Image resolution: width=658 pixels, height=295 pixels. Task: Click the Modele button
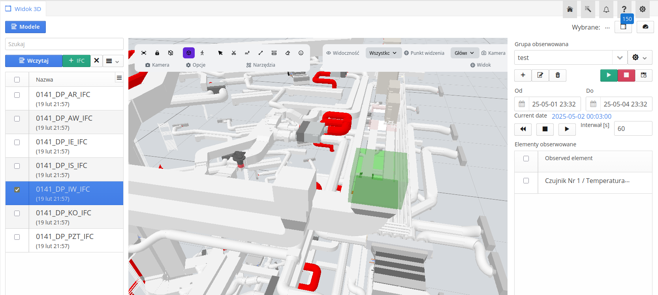click(x=25, y=27)
